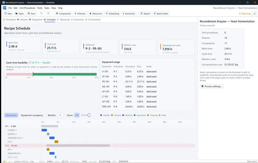Viewport: 258px width, 163px height.
Task: Switch to the Resources chart tab
Action: click(x=63, y=20)
